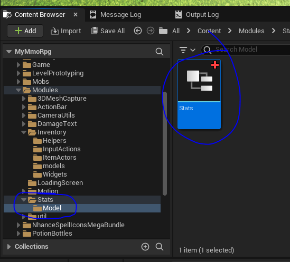Close the Content Browser tab
The width and height of the screenshot is (290, 262).
tap(76, 15)
